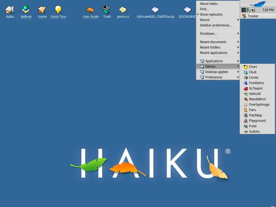The image size is (276, 207).
Task: Launch OverlayImage demo
Action: coord(257,105)
